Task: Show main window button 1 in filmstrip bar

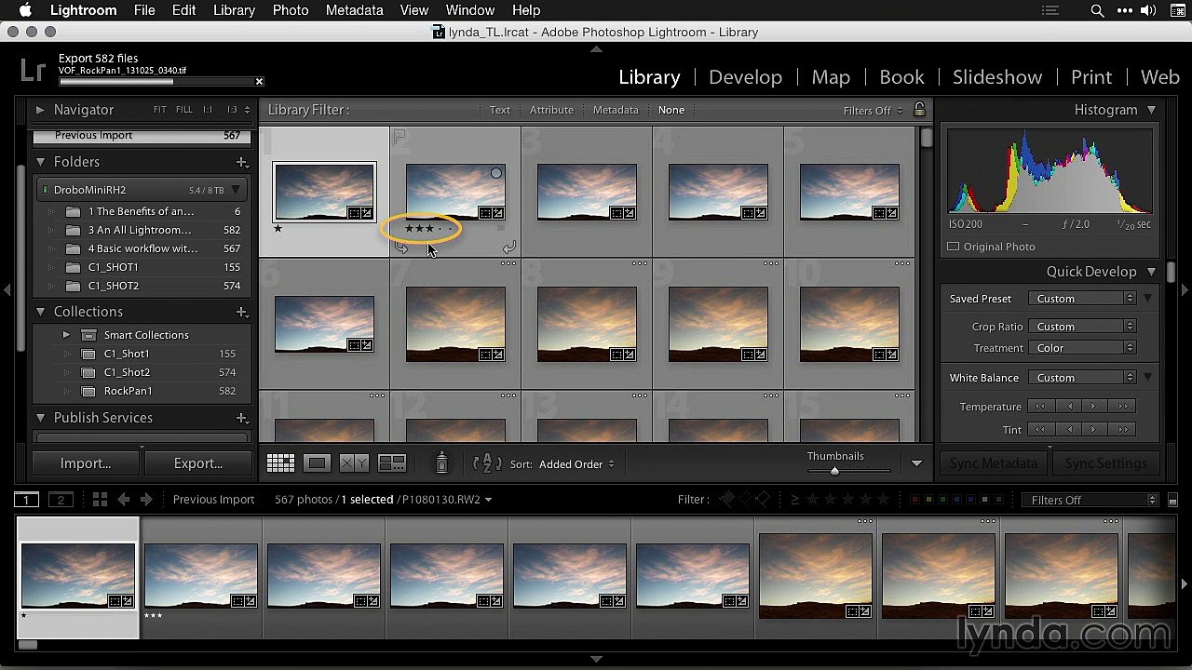Action: coord(26,500)
